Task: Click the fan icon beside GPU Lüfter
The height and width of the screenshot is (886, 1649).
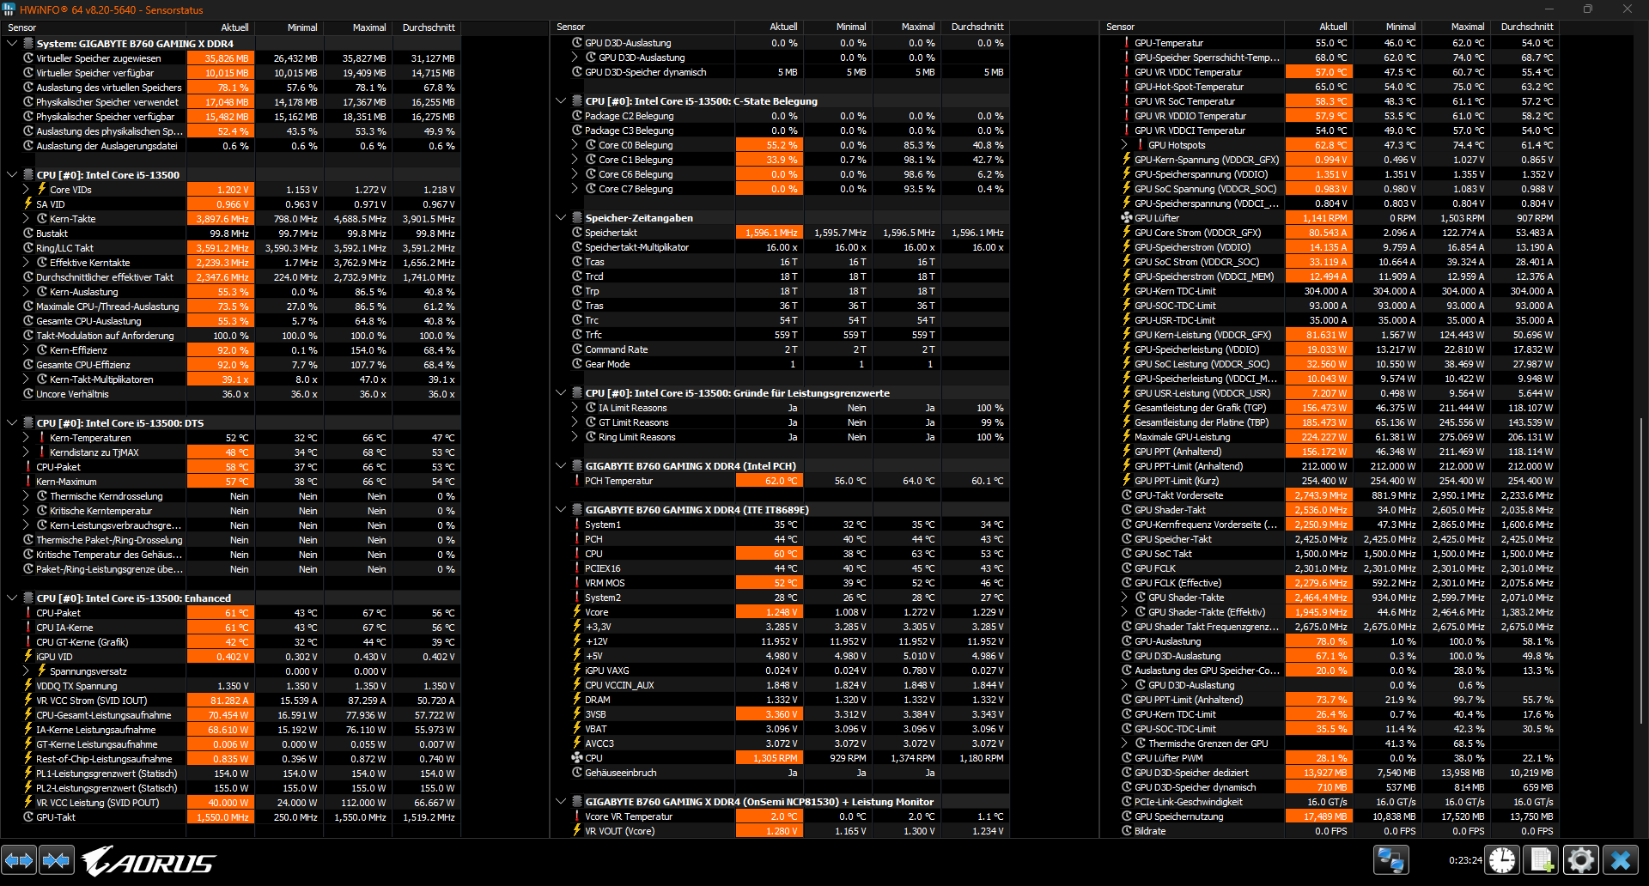Action: point(1127,218)
